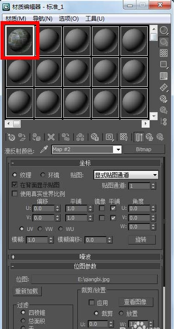The image size is (174, 329).
Task: Click the W 角度 spinner arrows
Action: (x=153, y=227)
